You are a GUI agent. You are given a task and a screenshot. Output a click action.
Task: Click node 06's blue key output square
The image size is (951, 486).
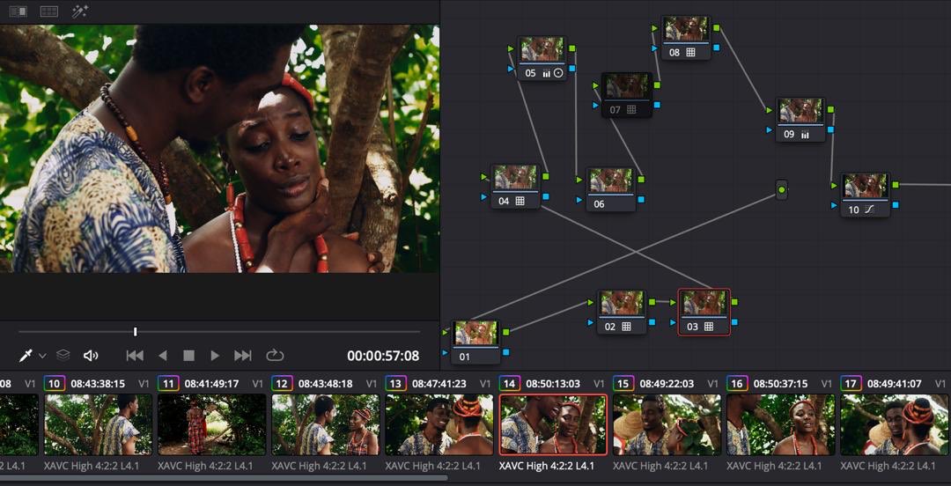point(642,199)
